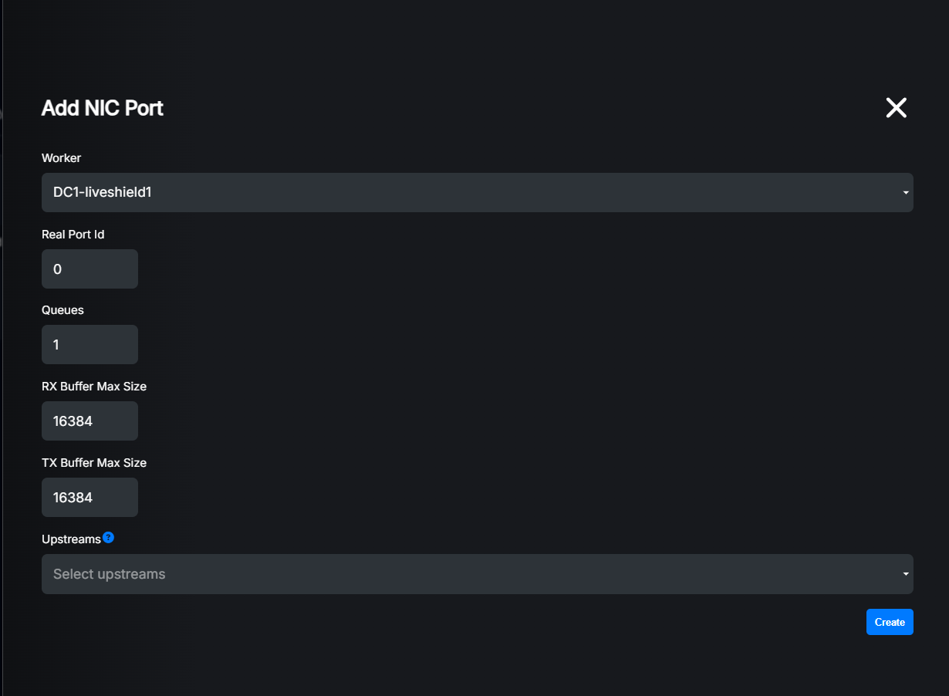Click the dropdown arrow next to DC1-liveshield1
The height and width of the screenshot is (696, 949).
point(904,192)
